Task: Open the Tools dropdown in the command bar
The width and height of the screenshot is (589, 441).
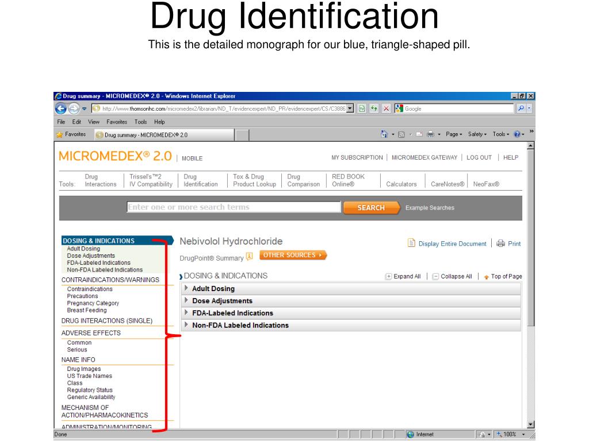Action: tap(501, 134)
